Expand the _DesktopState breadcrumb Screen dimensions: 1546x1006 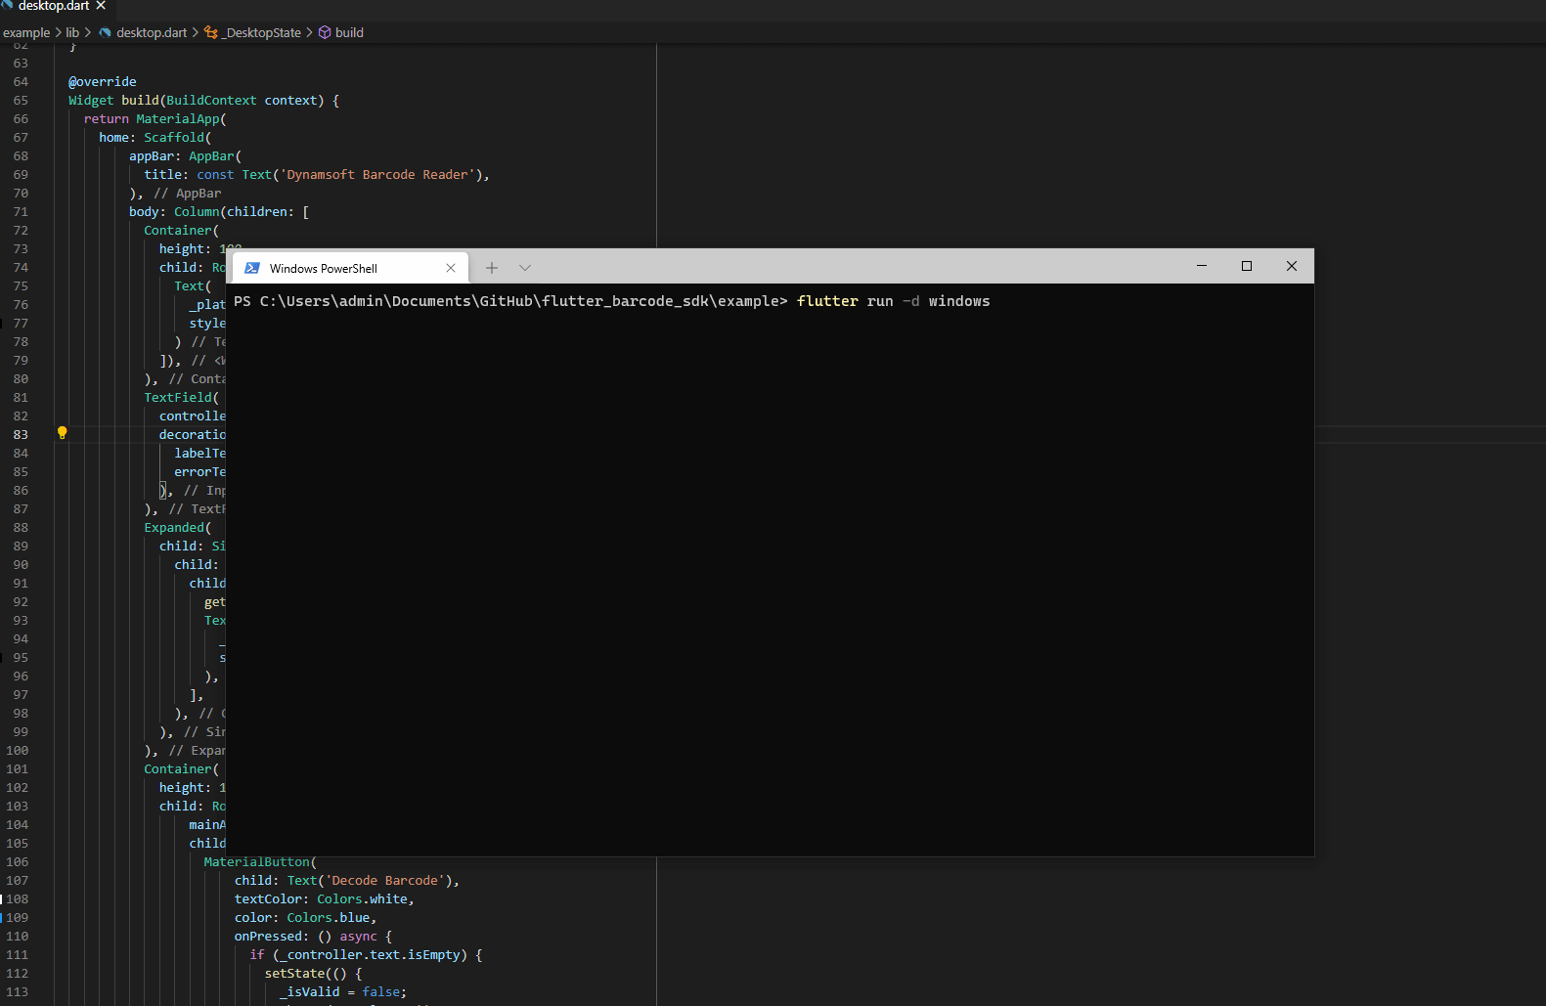point(262,32)
